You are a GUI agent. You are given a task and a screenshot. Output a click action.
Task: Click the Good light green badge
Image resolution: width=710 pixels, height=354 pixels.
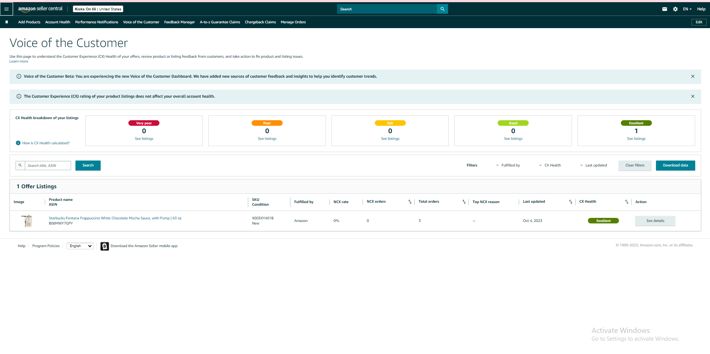(513, 123)
